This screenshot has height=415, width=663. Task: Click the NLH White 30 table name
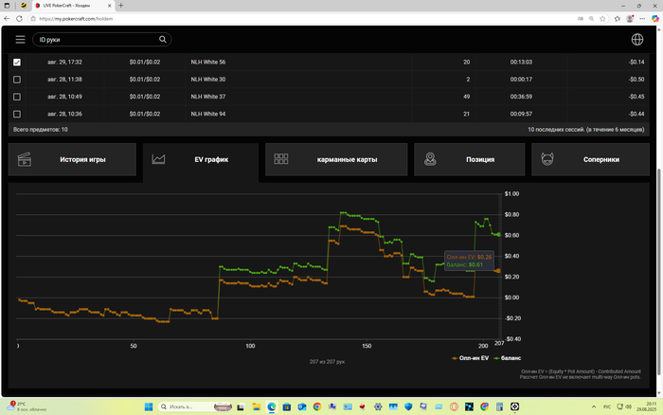coord(208,80)
